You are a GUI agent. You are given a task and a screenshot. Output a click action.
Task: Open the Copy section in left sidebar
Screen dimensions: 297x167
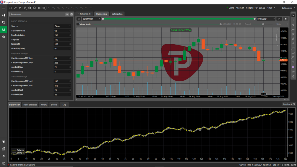(x=4, y=22)
